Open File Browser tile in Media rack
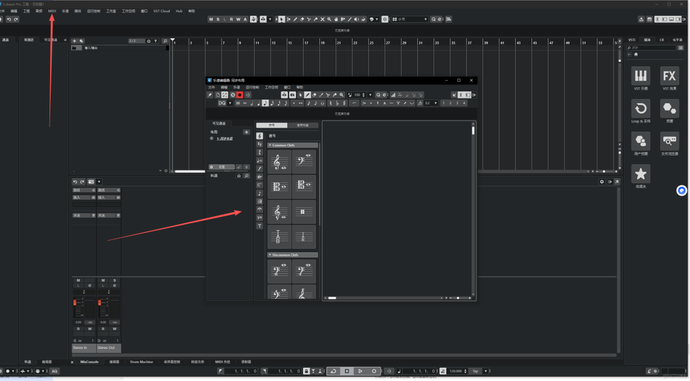The image size is (690, 381). [670, 141]
